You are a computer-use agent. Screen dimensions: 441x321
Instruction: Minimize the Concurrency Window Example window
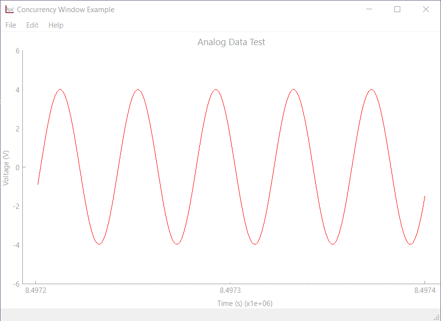(370, 9)
